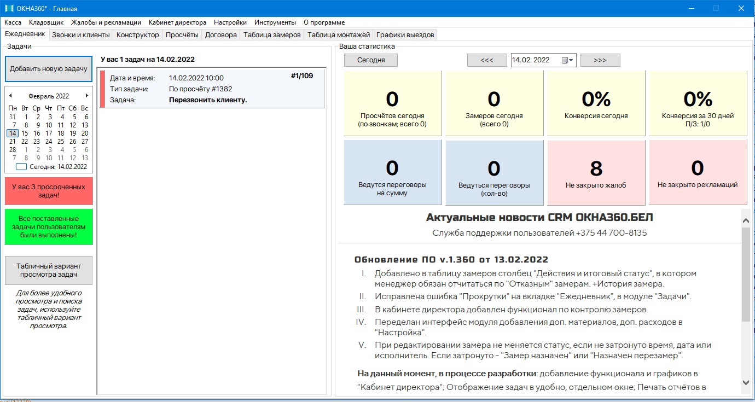Open Табличный вариант просмотра задач
This screenshot has width=755, height=402.
pyautogui.click(x=49, y=270)
